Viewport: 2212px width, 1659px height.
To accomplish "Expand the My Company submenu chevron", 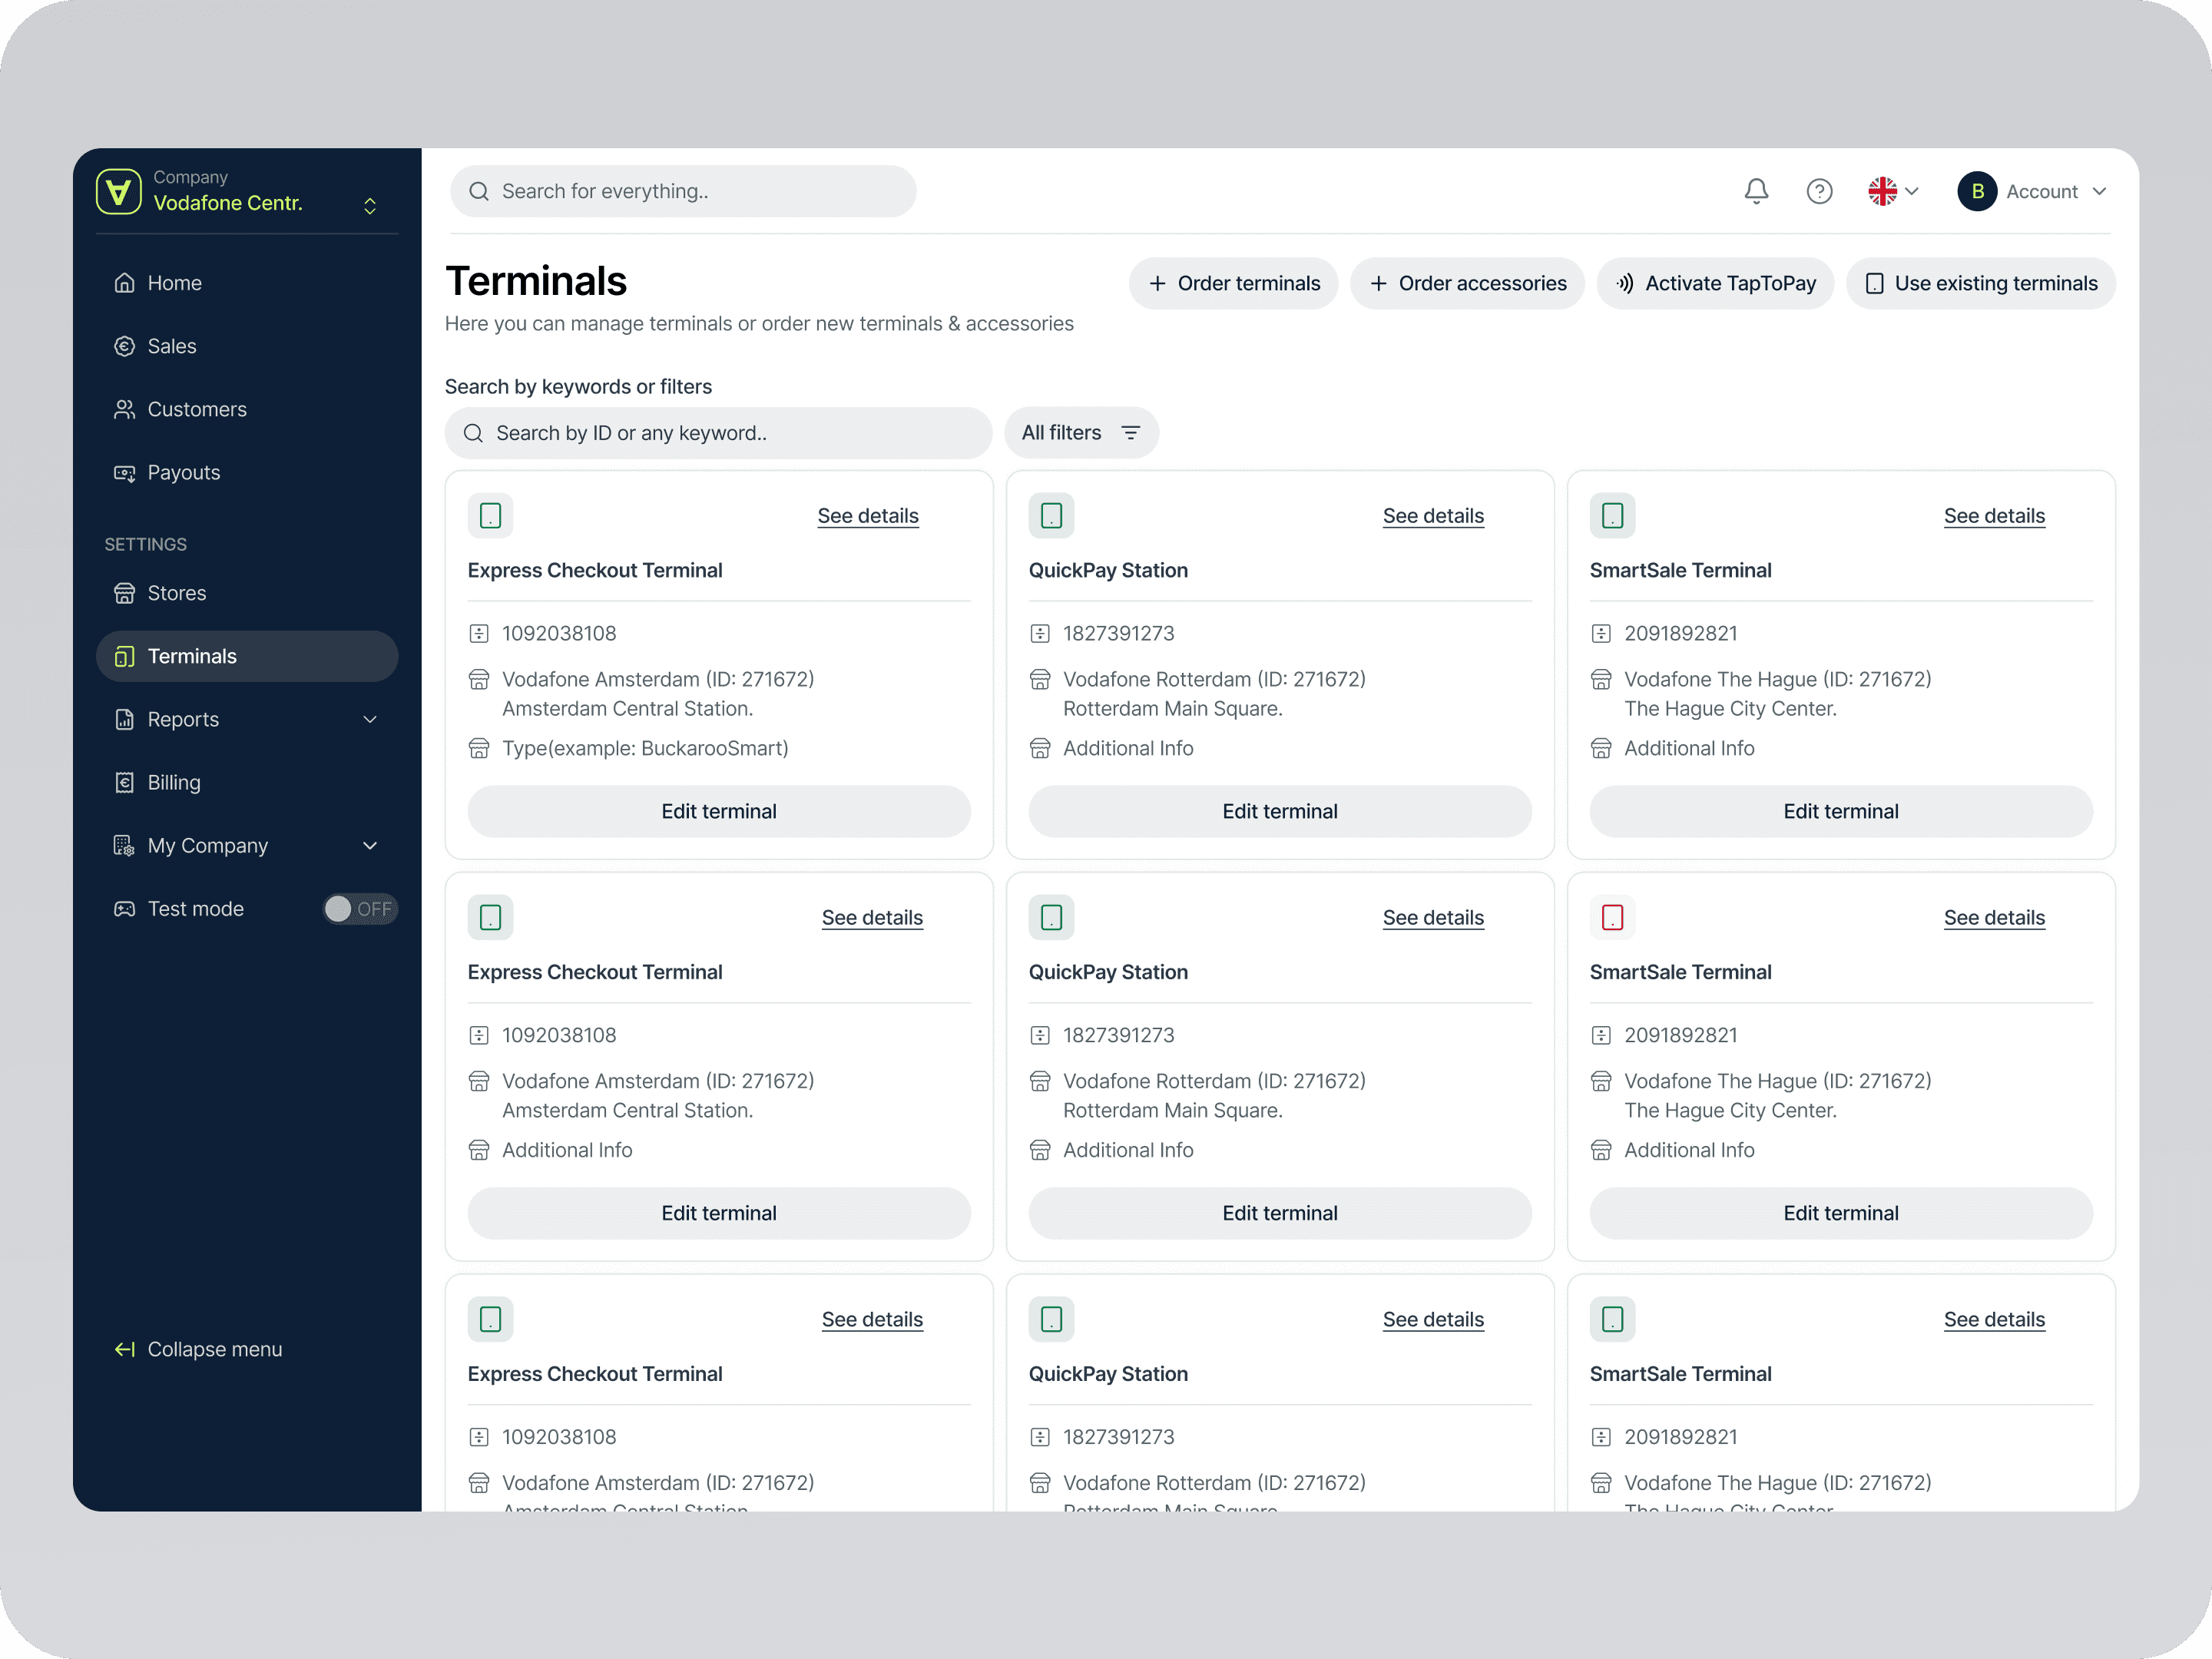I will click(x=370, y=846).
